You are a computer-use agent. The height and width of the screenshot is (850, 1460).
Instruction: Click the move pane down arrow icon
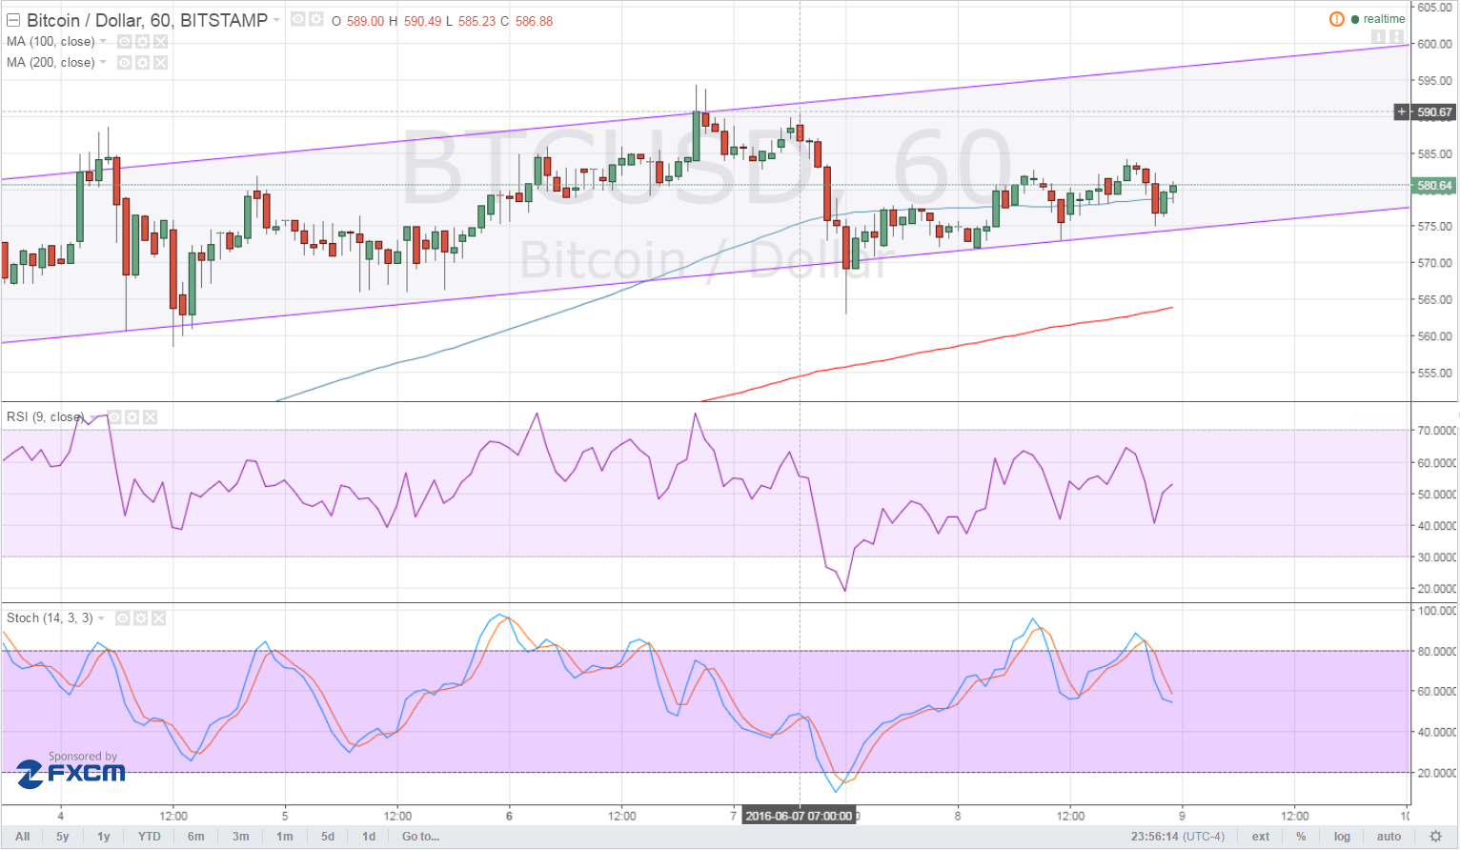pyautogui.click(x=1378, y=37)
